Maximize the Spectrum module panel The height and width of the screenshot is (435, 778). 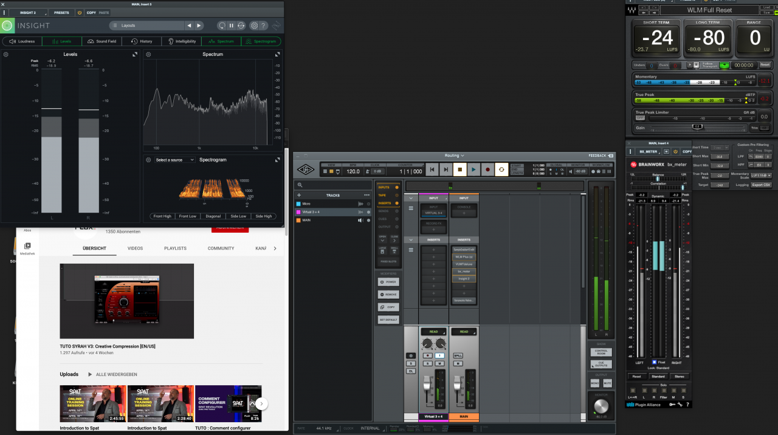[x=278, y=55]
